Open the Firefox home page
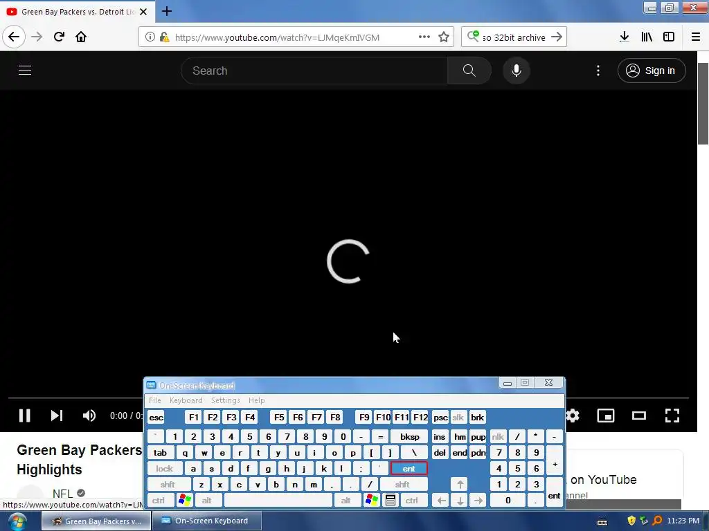The height and width of the screenshot is (531, 709). coord(81,37)
